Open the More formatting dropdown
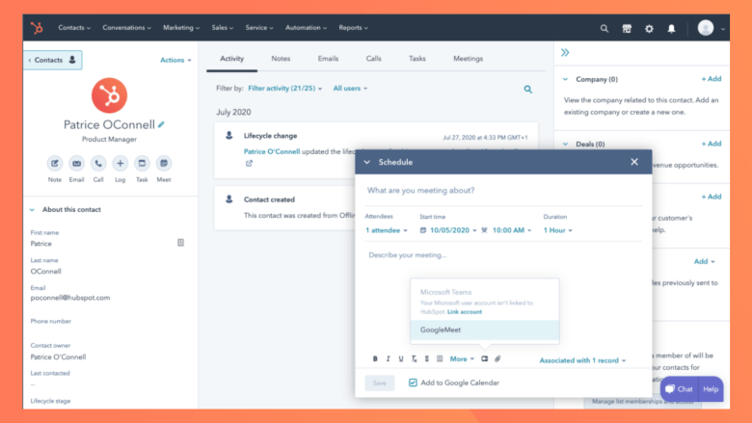Viewport: 752px width, 423px height. click(x=462, y=358)
